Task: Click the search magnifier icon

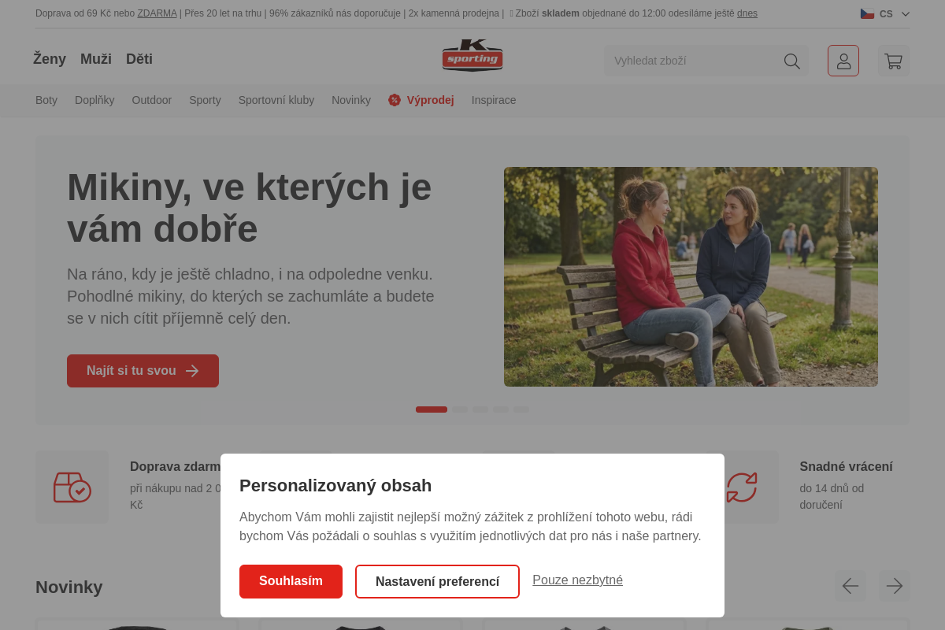Action: coord(791,61)
